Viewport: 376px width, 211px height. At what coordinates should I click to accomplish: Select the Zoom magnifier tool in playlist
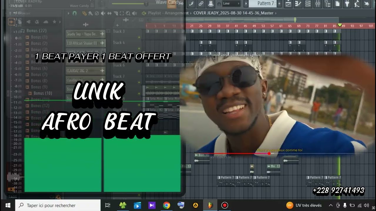(128, 13)
